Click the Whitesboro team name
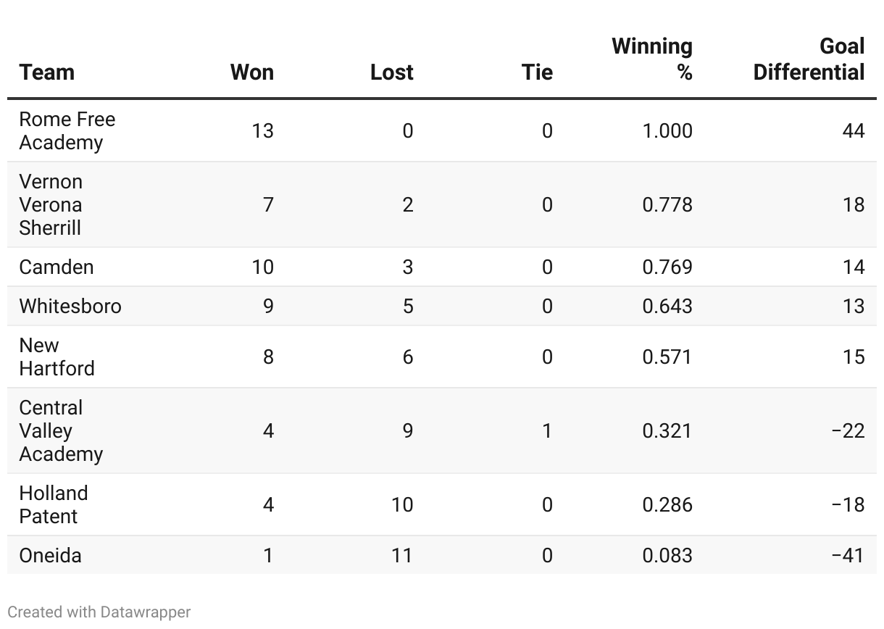This screenshot has height=629, width=884. coord(70,306)
